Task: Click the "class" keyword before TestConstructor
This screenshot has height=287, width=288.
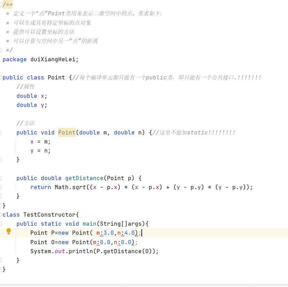Action: [11, 215]
